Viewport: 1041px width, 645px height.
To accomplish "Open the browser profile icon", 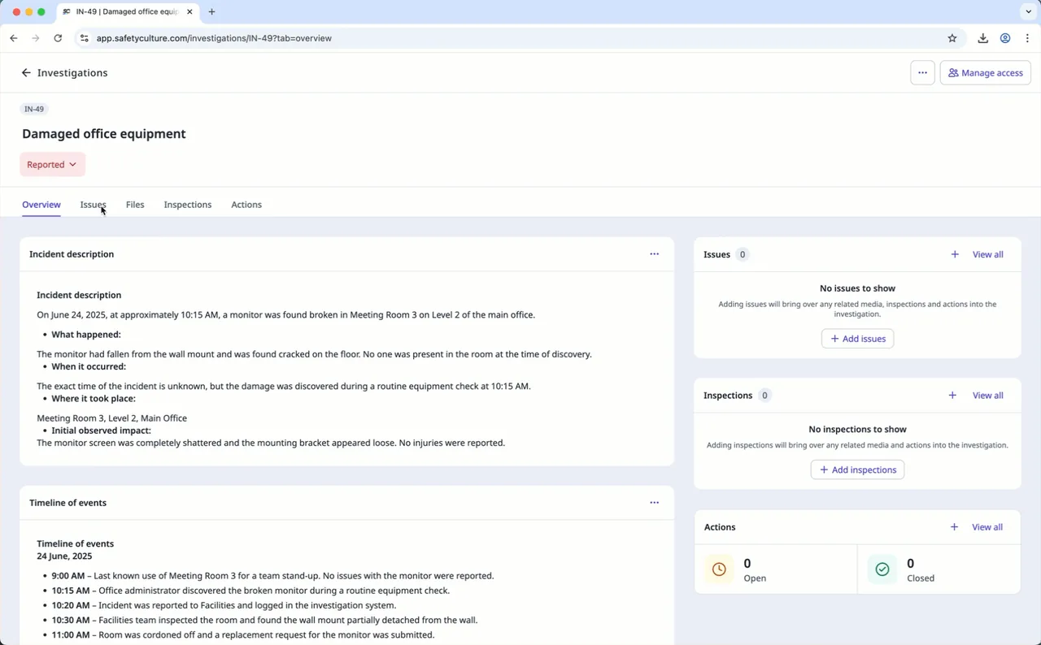I will click(x=1005, y=38).
